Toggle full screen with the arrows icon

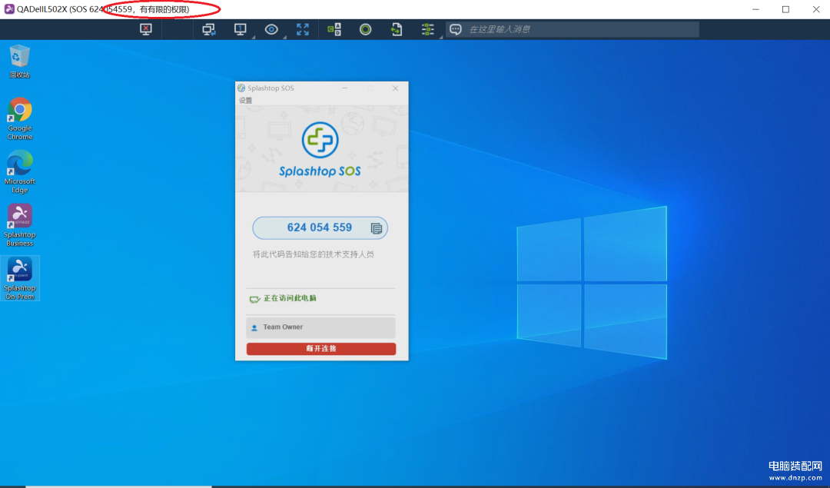coord(303,30)
